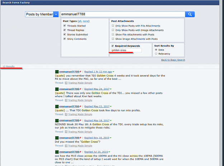Open the 'Replied Nov 18, 2015' post link

[x=97, y=138]
